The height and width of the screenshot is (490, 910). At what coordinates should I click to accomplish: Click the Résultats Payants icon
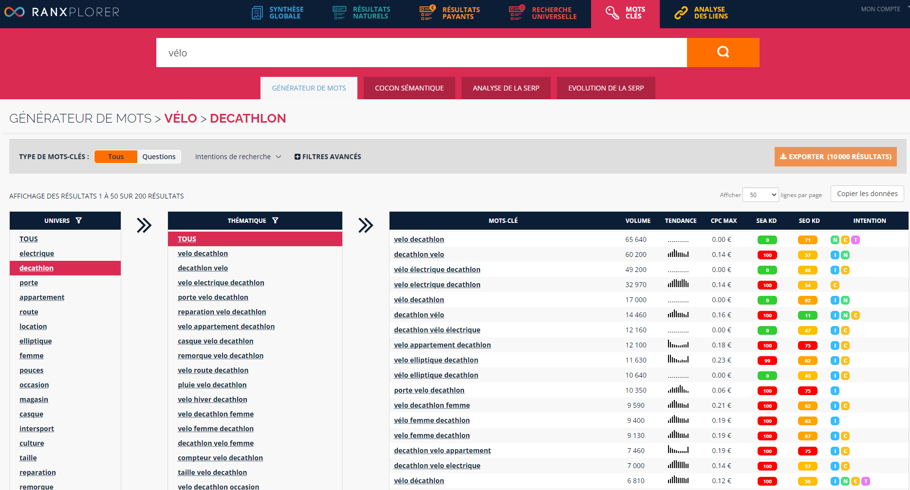[x=427, y=13]
